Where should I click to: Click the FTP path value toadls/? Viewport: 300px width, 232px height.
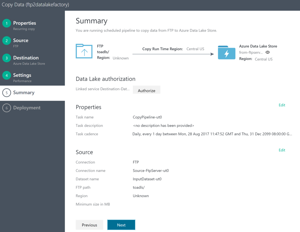[139, 187]
